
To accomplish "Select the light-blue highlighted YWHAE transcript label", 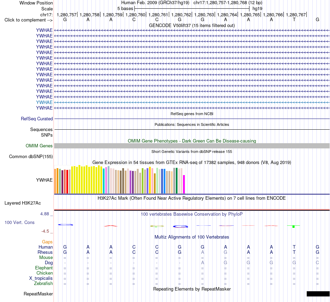I will (44, 102).
